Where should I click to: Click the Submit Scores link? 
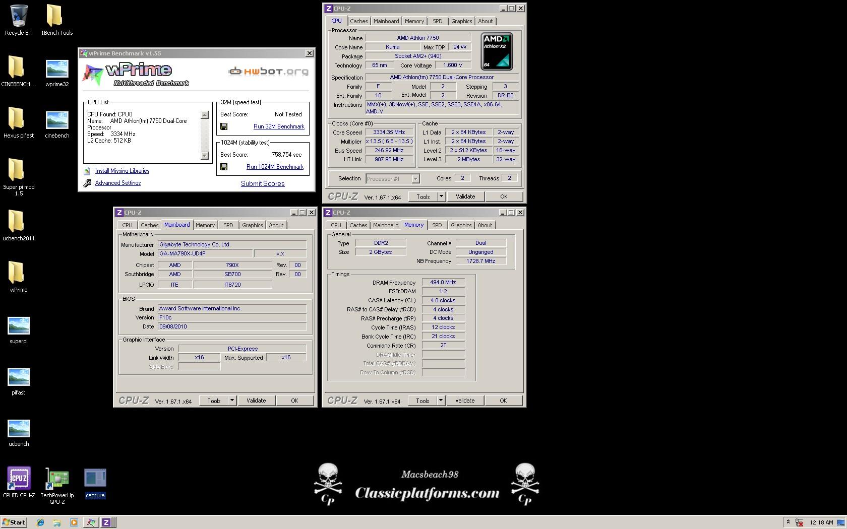tap(263, 183)
